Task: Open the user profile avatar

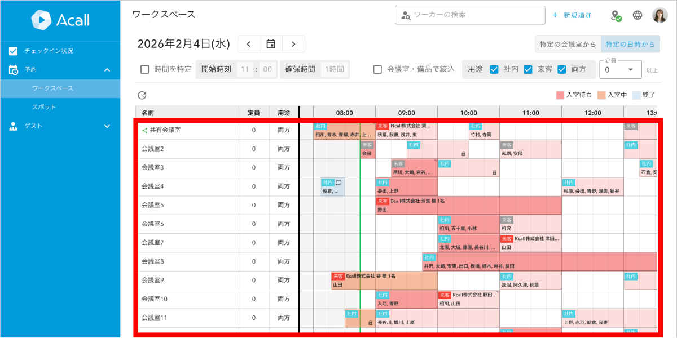Action: tap(660, 15)
